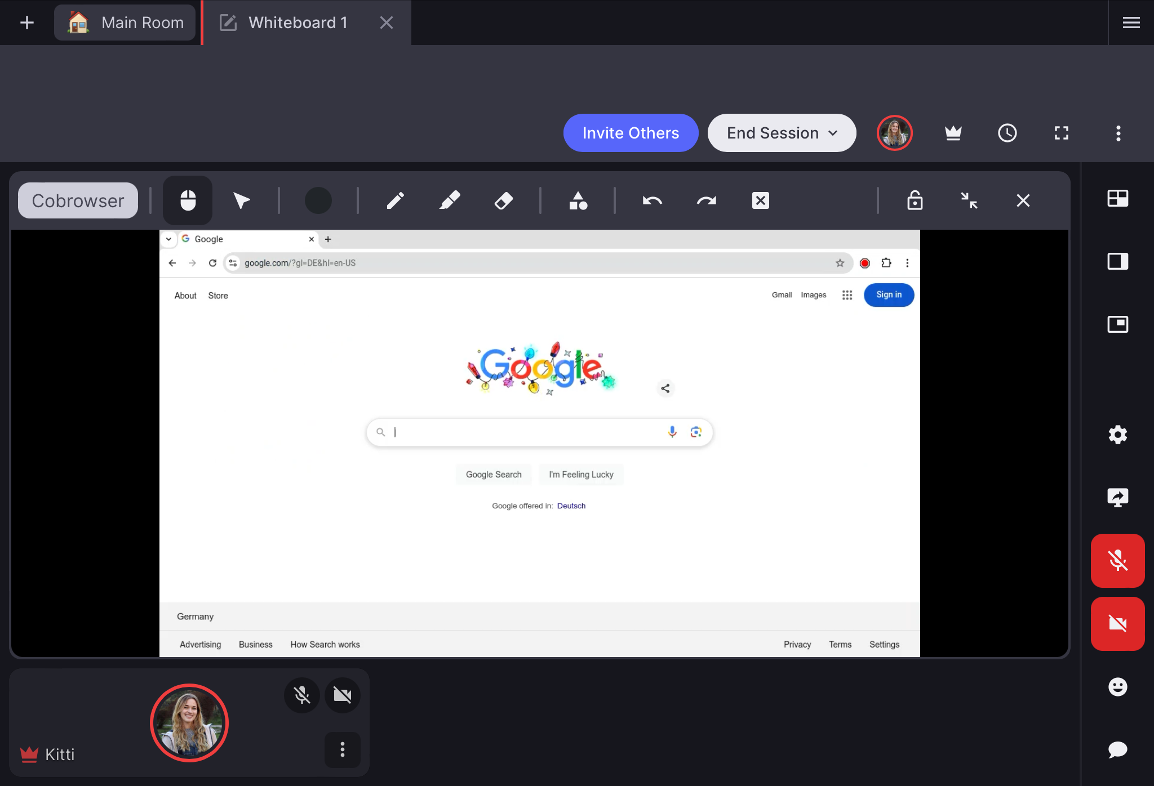Switch to picture-in-picture layout
Screen dimensions: 1154x786
[x=1117, y=324]
